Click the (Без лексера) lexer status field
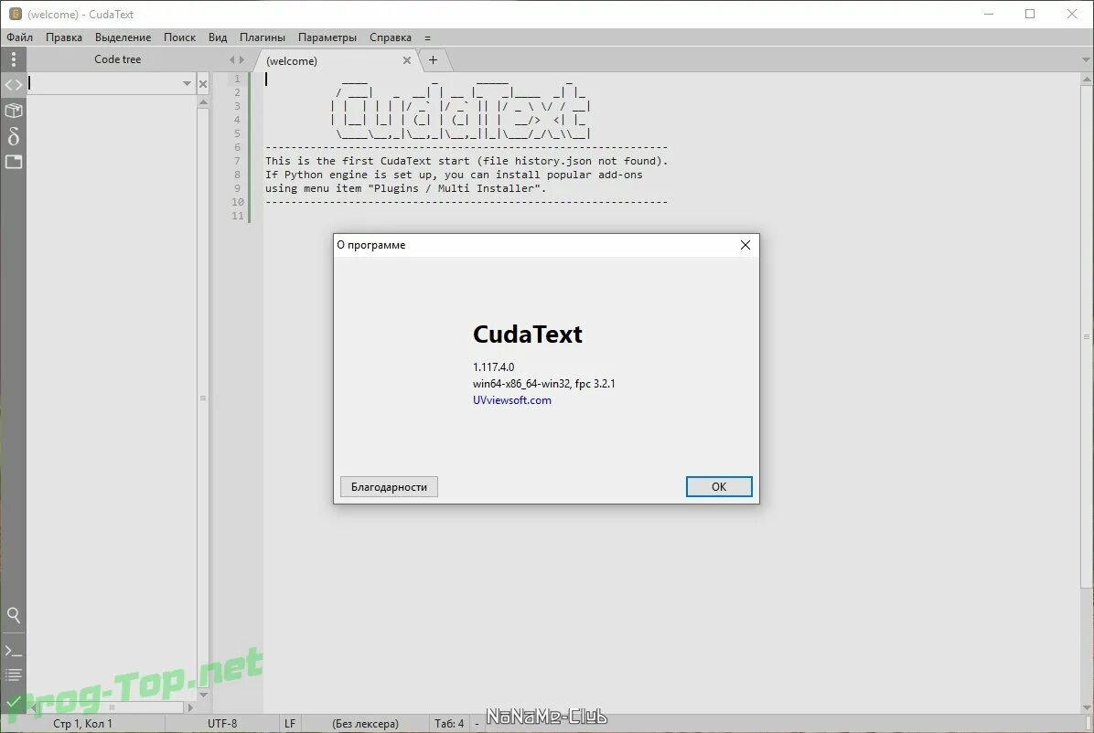The width and height of the screenshot is (1094, 733). (x=365, y=723)
